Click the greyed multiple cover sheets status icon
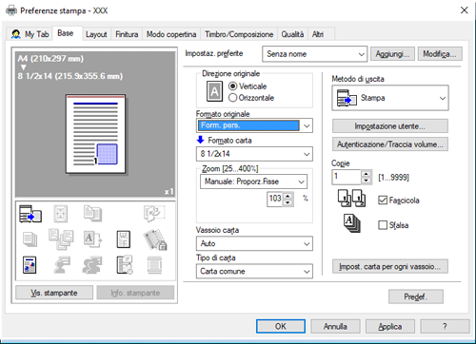Screen dimensions: 476x344 [61, 239]
